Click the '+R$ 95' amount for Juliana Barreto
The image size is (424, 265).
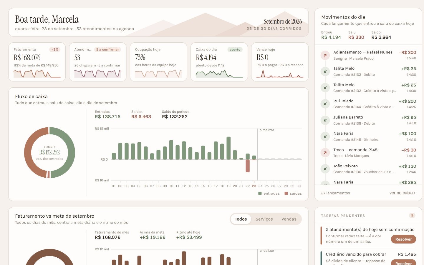(x=409, y=117)
